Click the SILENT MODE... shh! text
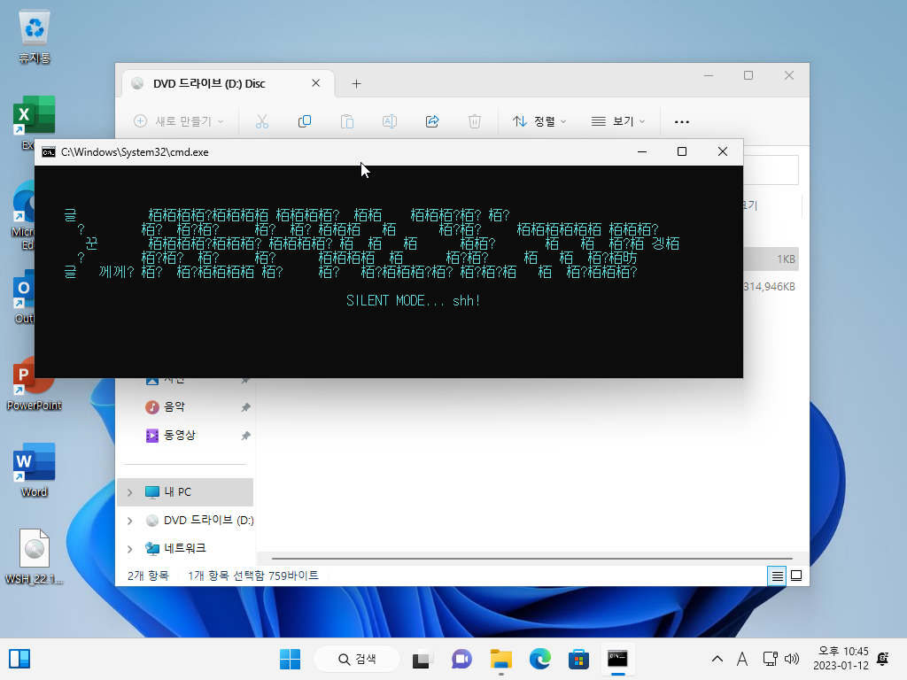Image resolution: width=907 pixels, height=680 pixels. pos(413,301)
